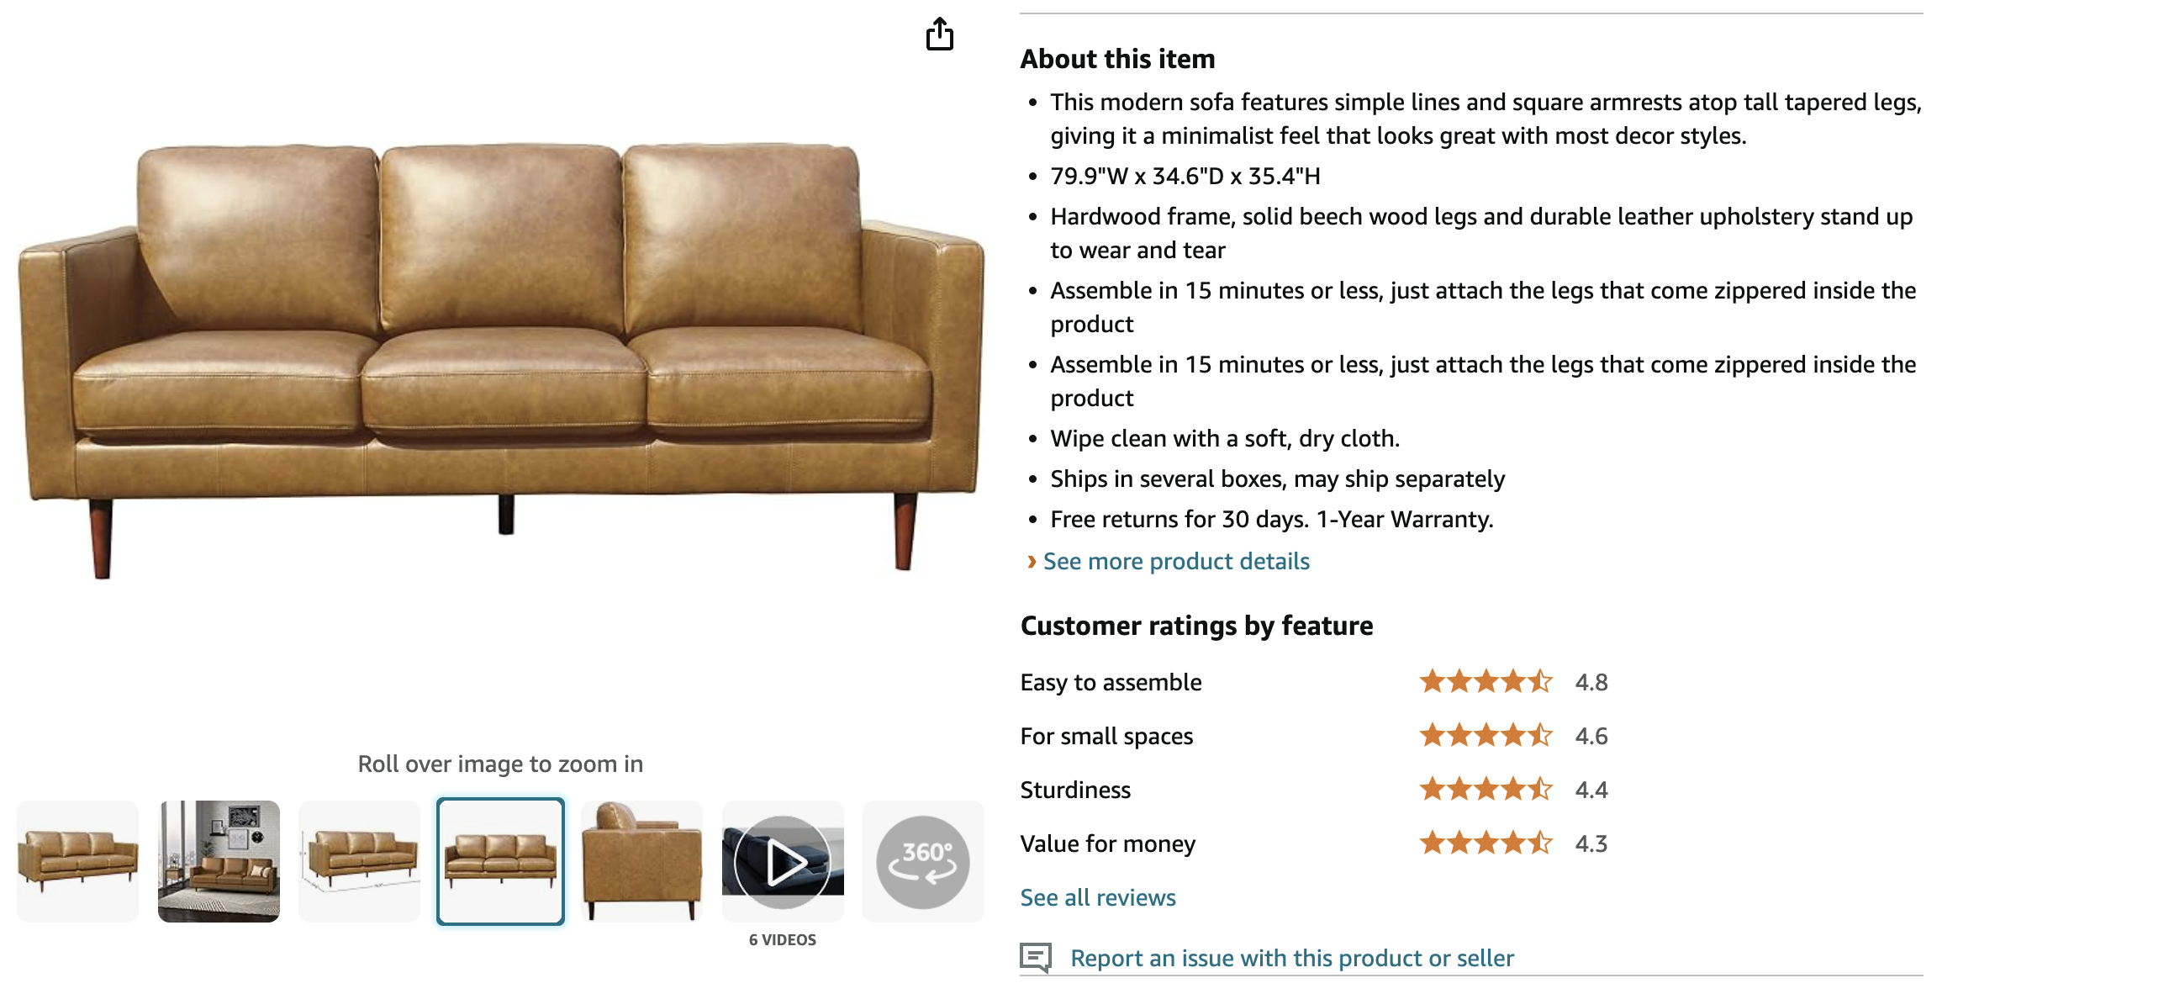Select the sofa side view thumbnail
The height and width of the screenshot is (994, 2169).
coord(641,861)
